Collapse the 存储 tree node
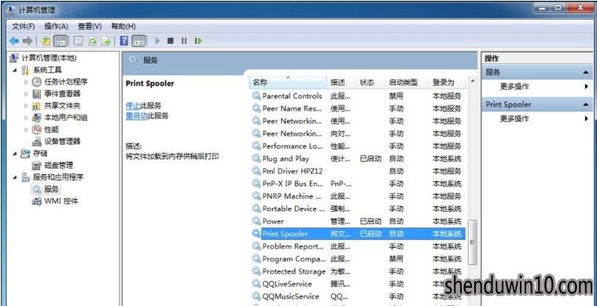 [x=15, y=153]
